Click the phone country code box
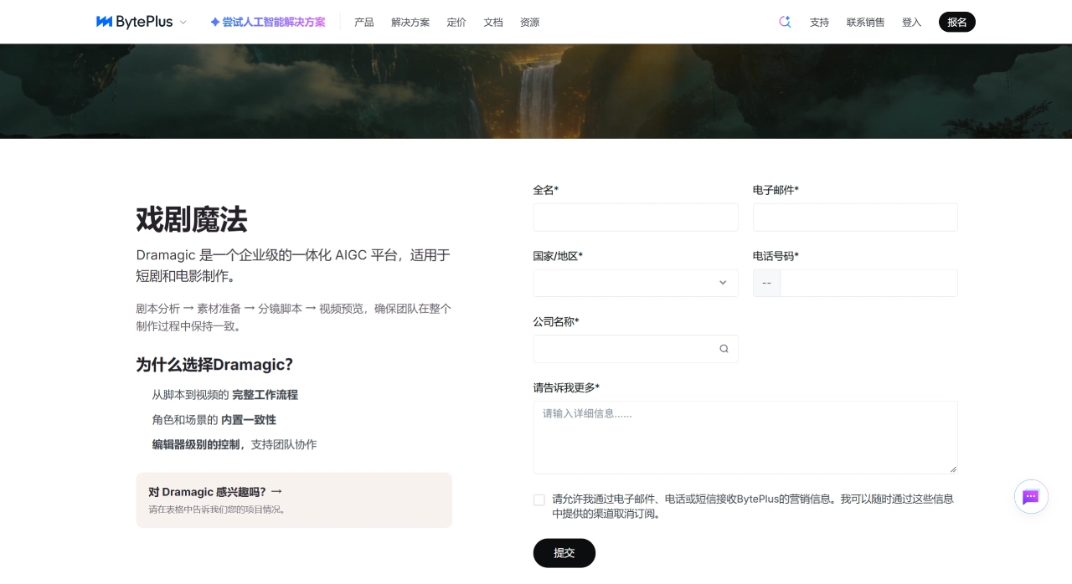Image resolution: width=1072 pixels, height=584 pixels. pyautogui.click(x=766, y=283)
